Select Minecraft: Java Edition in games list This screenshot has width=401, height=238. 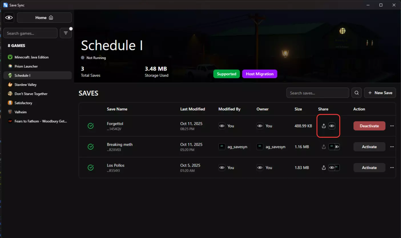tap(37, 57)
